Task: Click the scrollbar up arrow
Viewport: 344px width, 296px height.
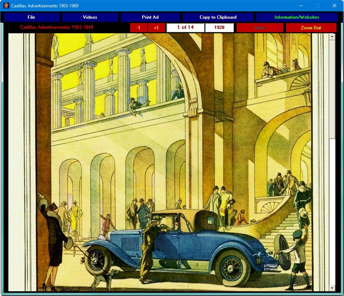Action: point(332,36)
